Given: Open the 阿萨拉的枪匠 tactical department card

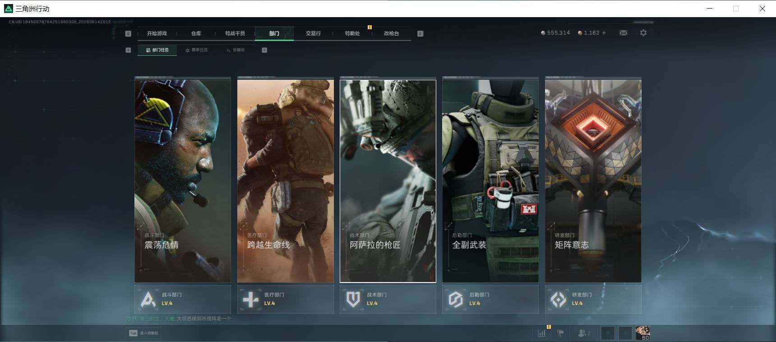Looking at the screenshot, I should (388, 181).
